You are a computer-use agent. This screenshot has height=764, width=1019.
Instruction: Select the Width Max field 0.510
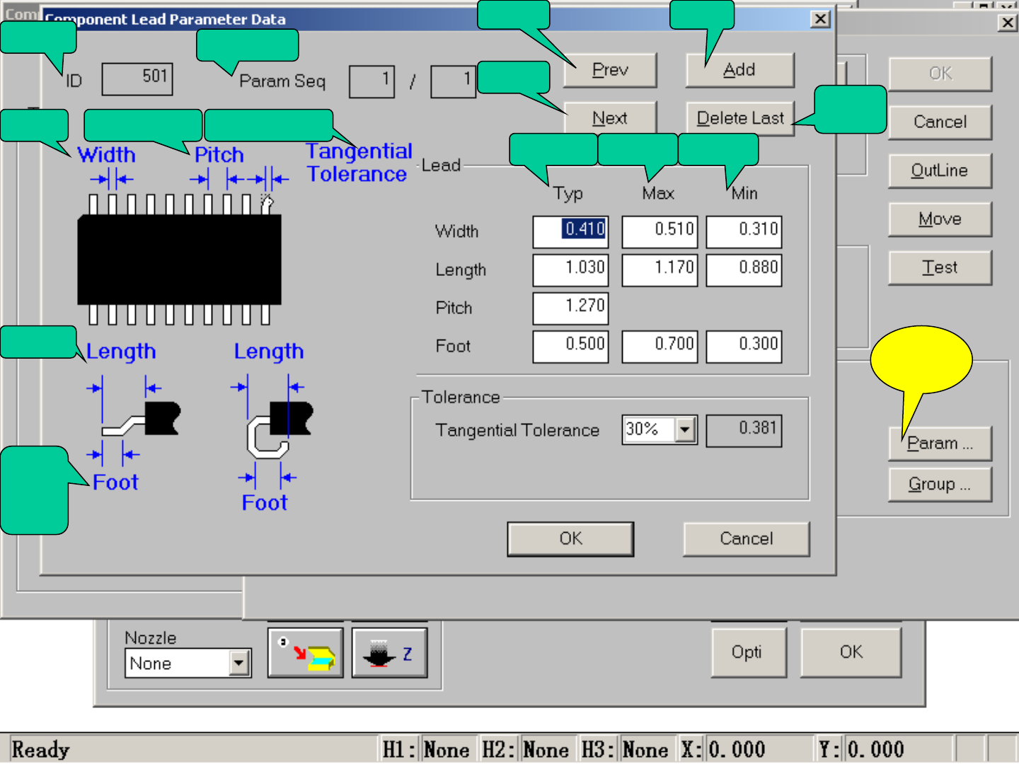click(660, 231)
